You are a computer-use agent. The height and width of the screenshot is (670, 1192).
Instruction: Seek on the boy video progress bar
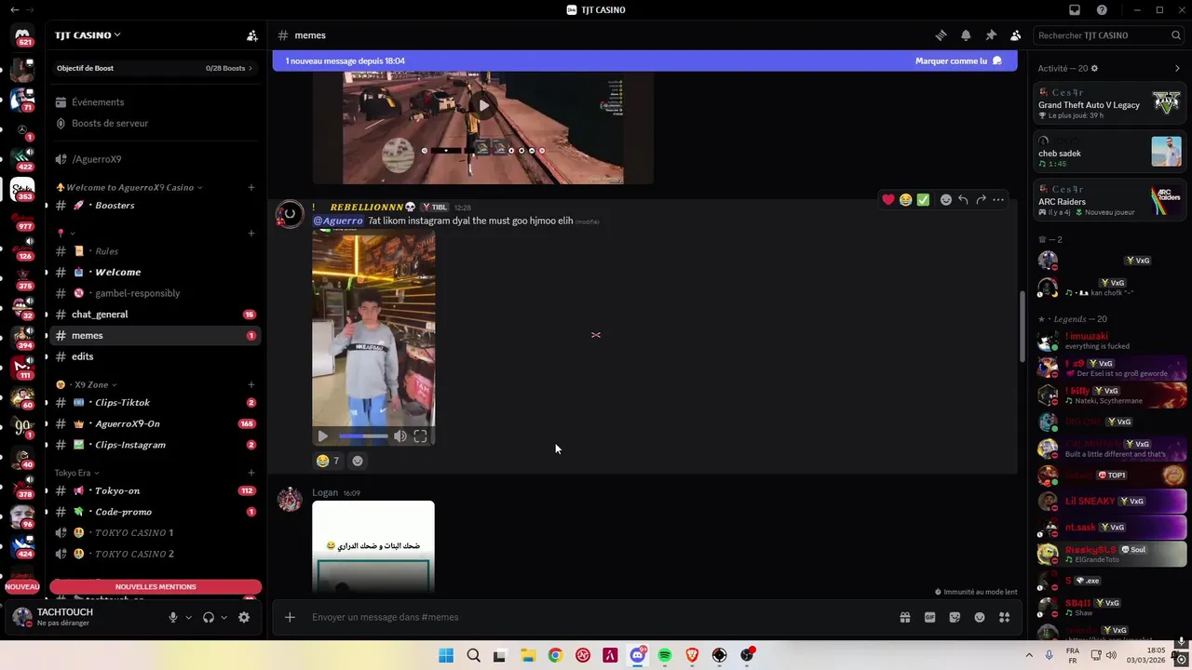(363, 435)
